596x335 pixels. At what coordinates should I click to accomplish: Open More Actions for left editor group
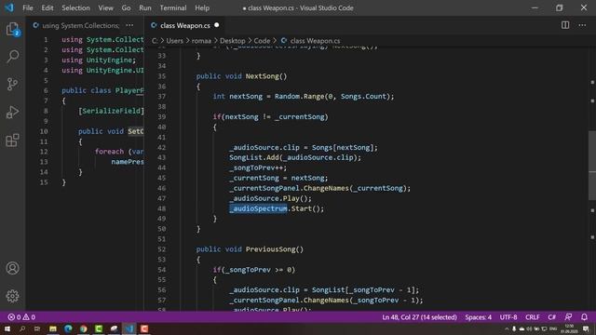click(129, 25)
